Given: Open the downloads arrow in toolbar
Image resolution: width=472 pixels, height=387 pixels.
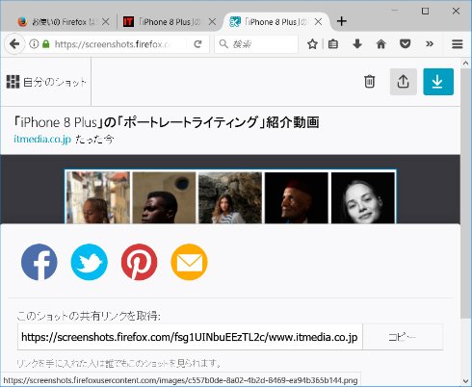Looking at the screenshot, I should (x=357, y=44).
